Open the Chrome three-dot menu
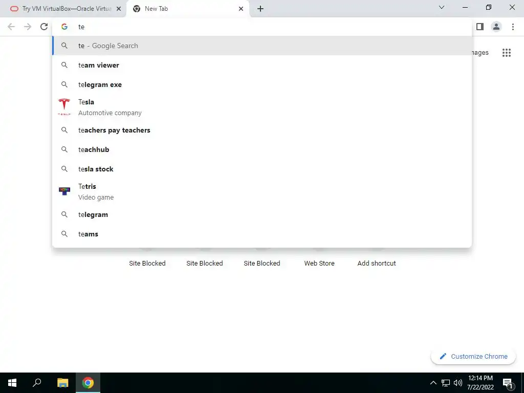The height and width of the screenshot is (393, 524). [513, 27]
